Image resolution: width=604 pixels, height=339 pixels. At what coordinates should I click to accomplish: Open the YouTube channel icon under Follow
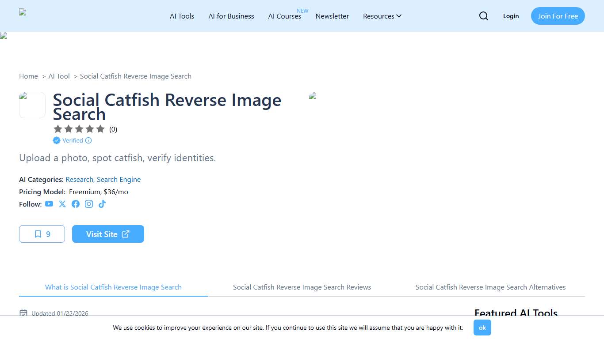coord(49,204)
